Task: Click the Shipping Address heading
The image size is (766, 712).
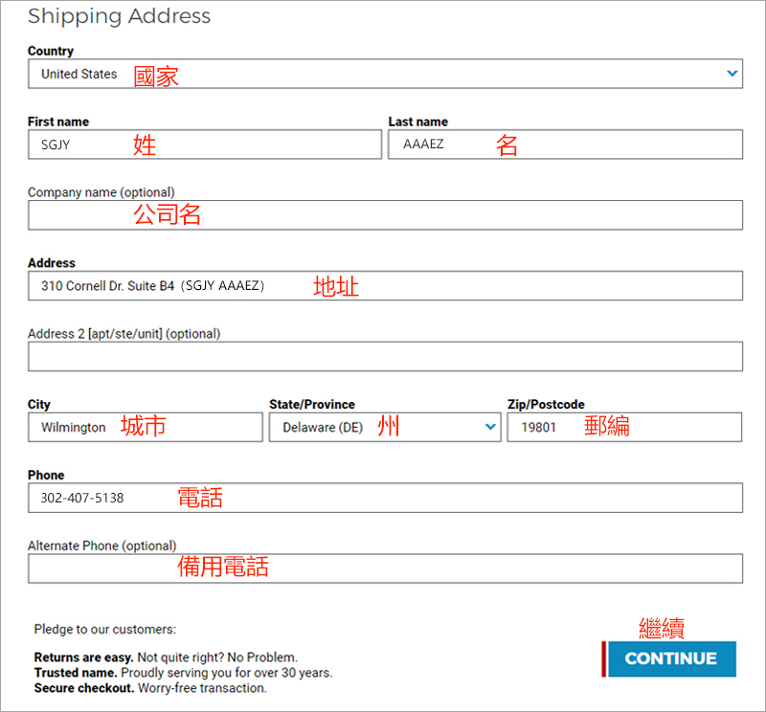Action: pos(119,16)
